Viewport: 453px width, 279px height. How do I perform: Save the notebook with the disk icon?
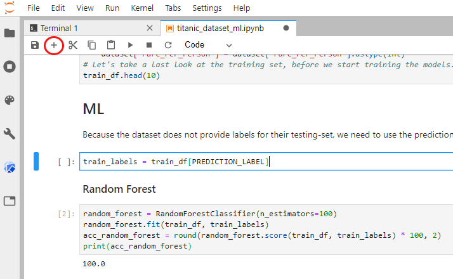[35, 45]
